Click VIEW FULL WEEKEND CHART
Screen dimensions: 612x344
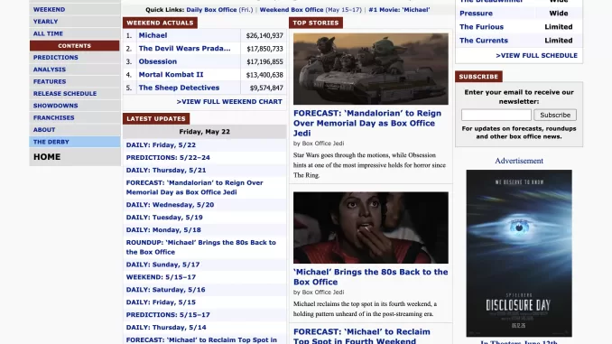pyautogui.click(x=229, y=101)
